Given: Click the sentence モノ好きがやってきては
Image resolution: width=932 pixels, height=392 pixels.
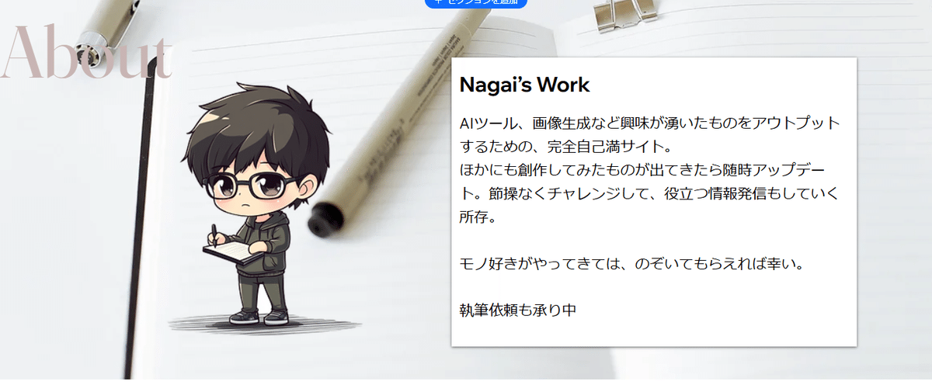Looking at the screenshot, I should click(631, 264).
